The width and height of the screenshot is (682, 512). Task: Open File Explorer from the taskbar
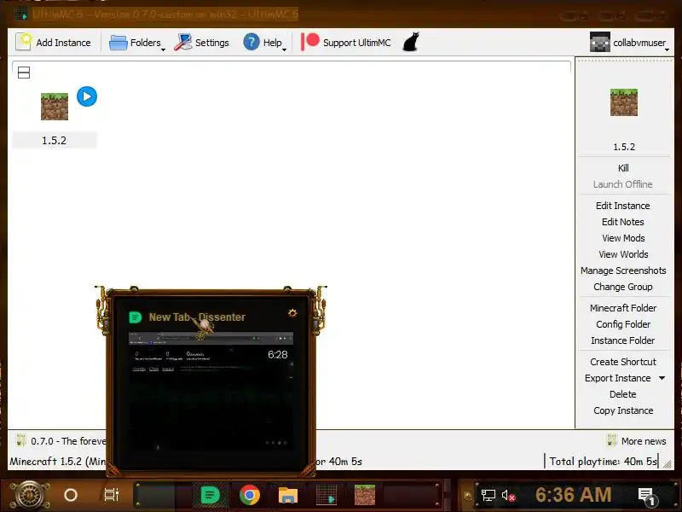pos(288,495)
